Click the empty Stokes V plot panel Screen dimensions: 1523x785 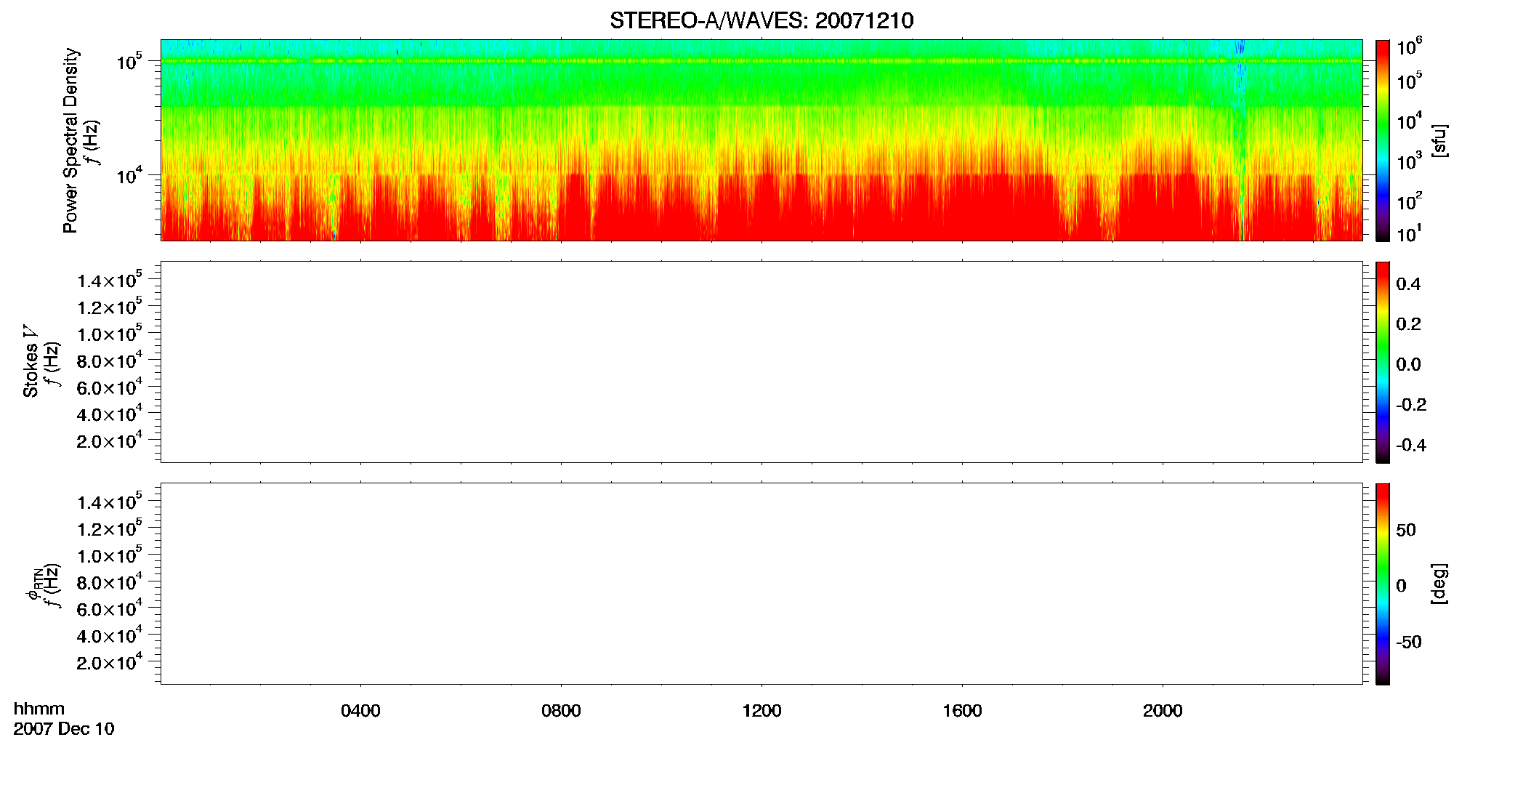[x=761, y=362]
